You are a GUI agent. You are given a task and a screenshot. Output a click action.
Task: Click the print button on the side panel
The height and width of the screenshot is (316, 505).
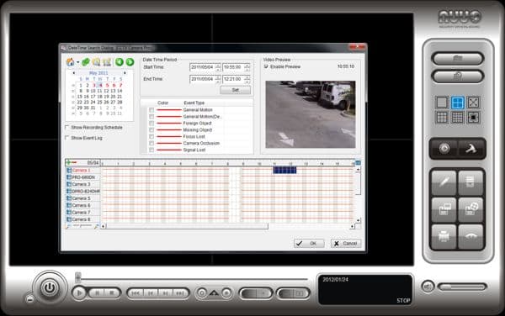click(444, 237)
